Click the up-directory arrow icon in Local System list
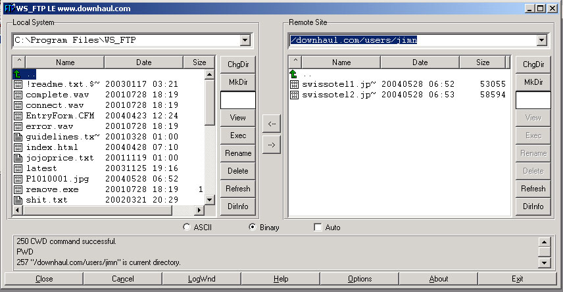Viewport: 563px width, 292px height. click(x=17, y=74)
